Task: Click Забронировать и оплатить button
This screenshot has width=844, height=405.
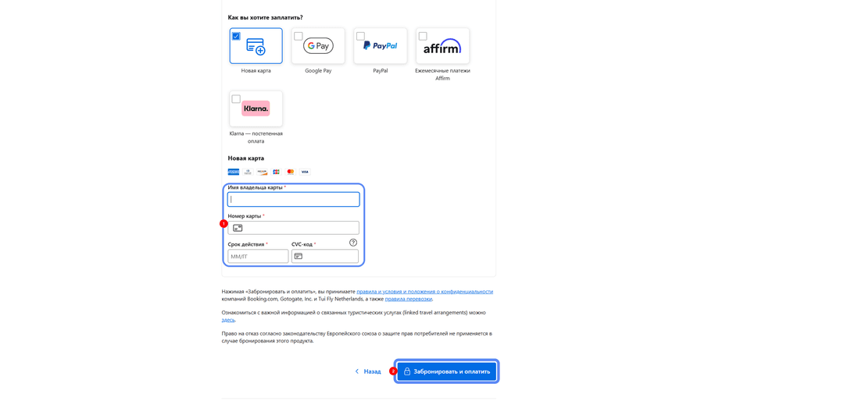Action: 447,371
